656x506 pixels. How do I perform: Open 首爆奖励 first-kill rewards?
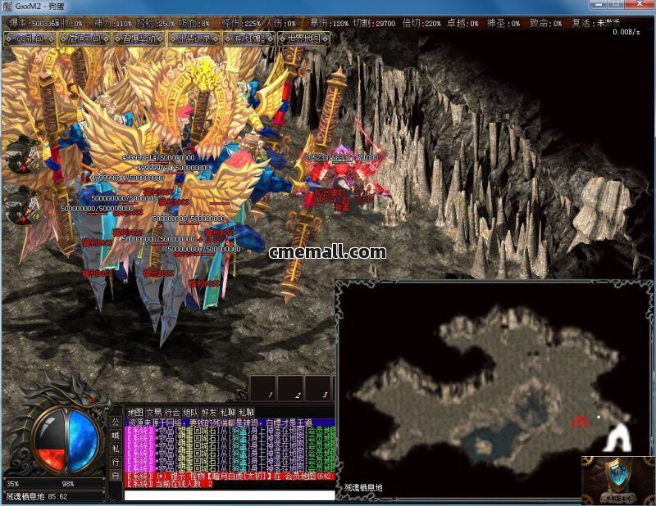(x=139, y=38)
